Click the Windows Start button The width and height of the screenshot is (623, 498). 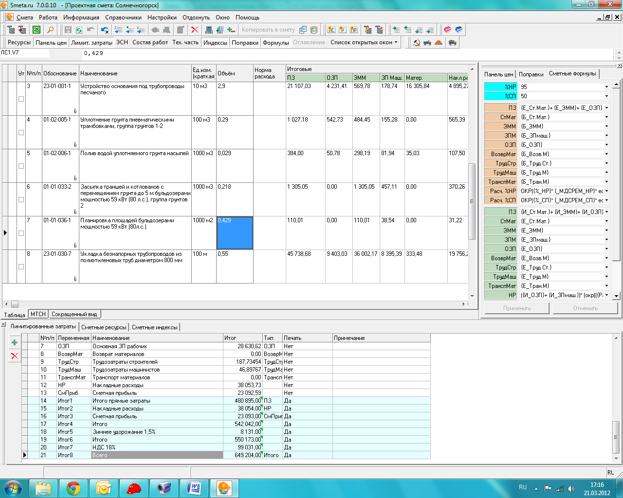coord(13,488)
